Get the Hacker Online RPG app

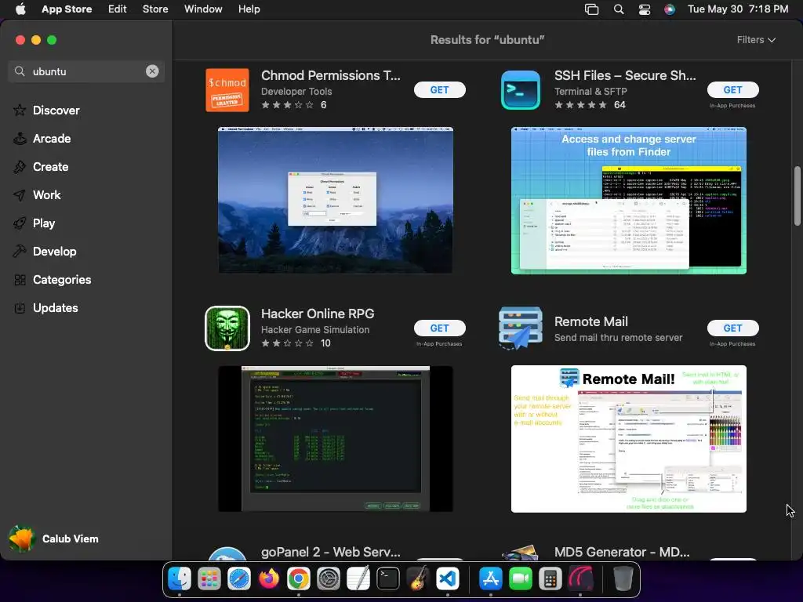pos(439,328)
